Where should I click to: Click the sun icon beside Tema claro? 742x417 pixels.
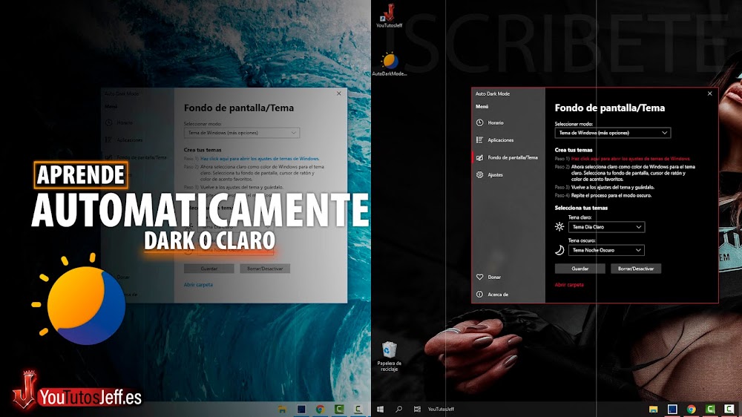tap(559, 227)
